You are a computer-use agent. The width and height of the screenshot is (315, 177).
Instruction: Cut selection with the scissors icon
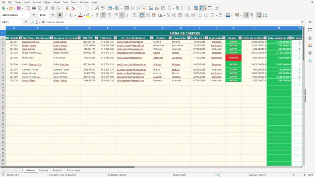[47, 8]
